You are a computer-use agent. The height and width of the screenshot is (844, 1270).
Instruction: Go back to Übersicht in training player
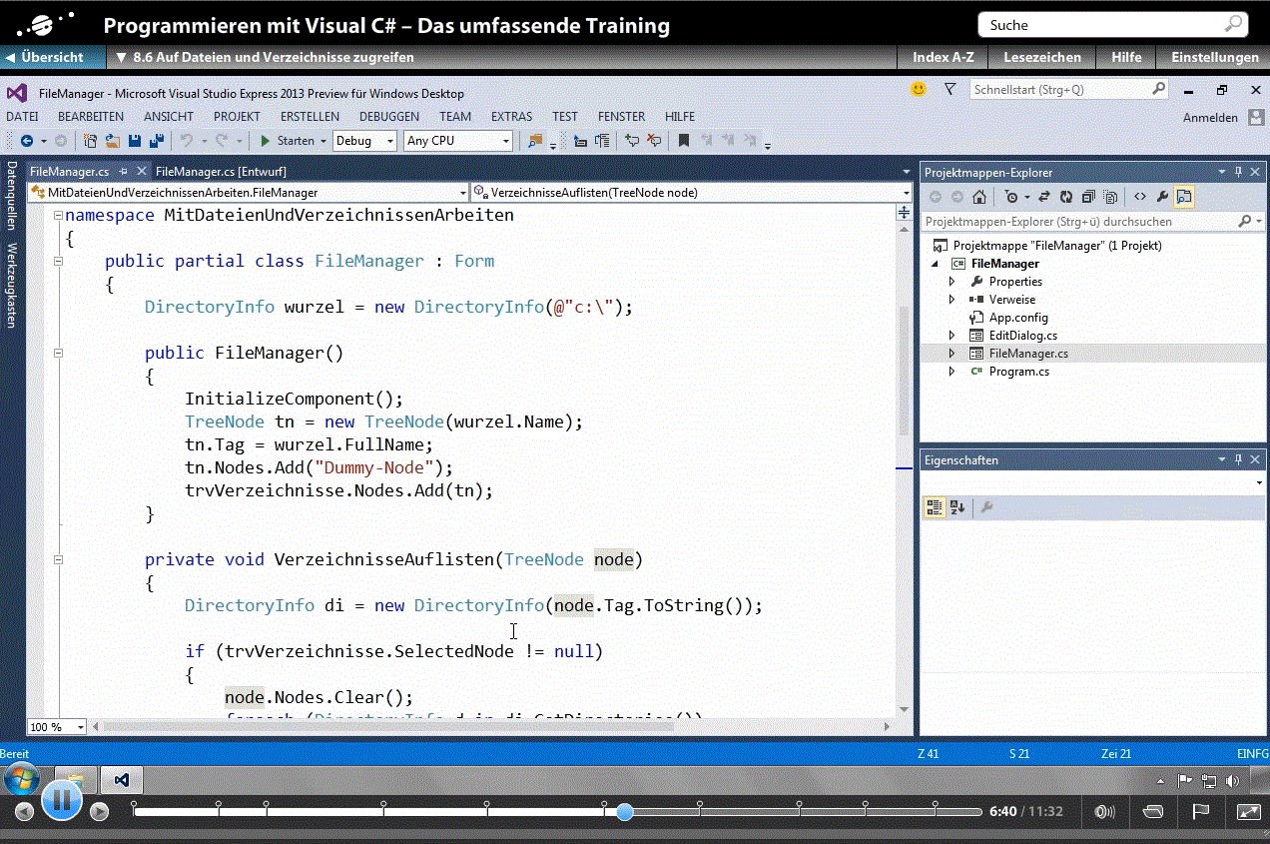53,58
